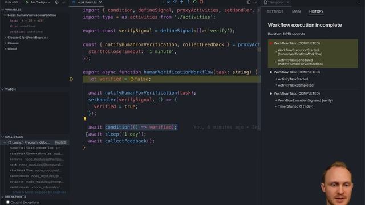Image resolution: width=365 pixels, height=205 pixels.
Task: Select the 'next' call stack frame
Action: coord(36,165)
